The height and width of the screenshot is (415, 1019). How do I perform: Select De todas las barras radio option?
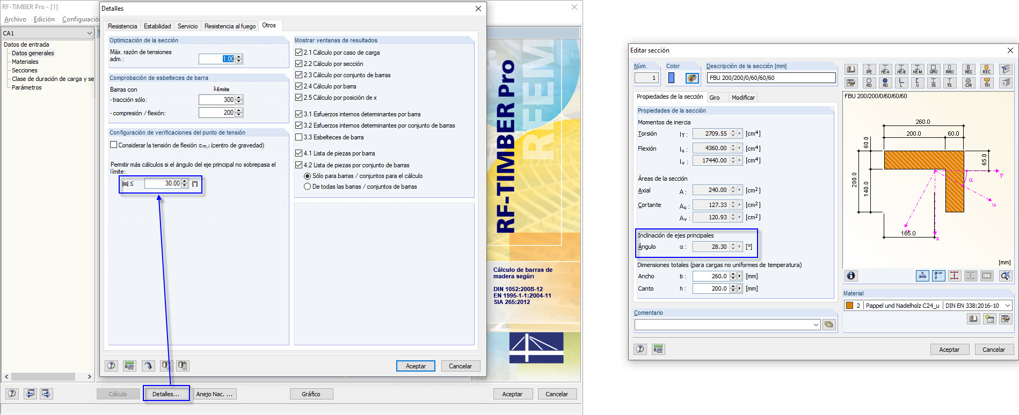pyautogui.click(x=307, y=187)
